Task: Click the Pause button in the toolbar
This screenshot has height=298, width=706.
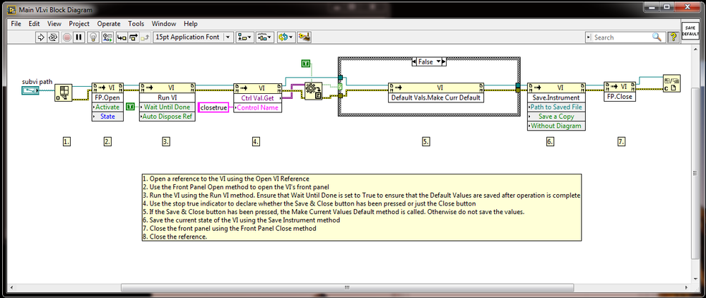Action: point(78,37)
